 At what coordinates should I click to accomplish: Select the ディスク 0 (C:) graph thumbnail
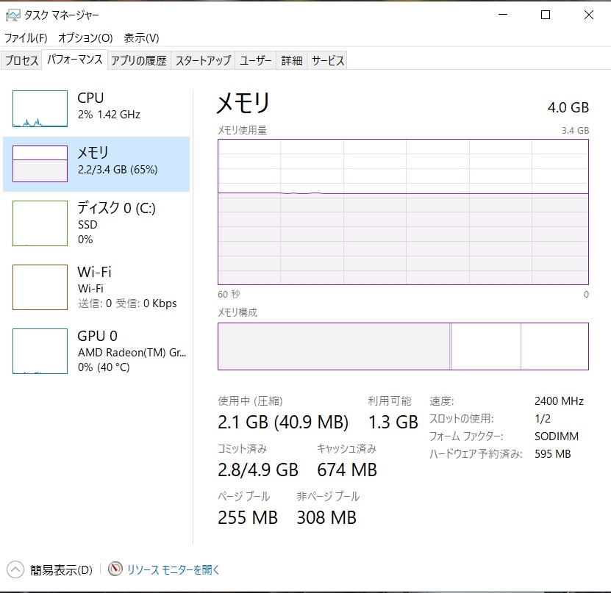pos(40,223)
